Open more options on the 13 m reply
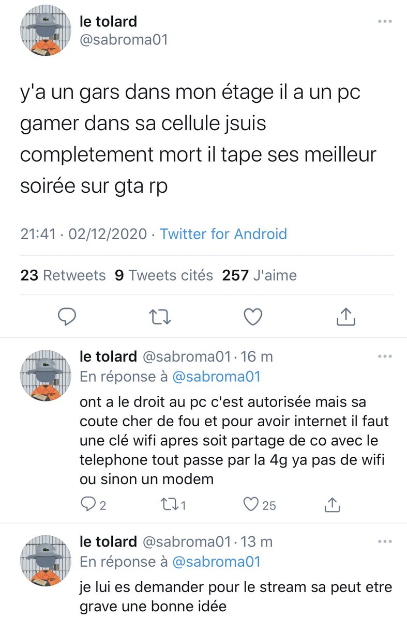The image size is (407, 620). (386, 541)
